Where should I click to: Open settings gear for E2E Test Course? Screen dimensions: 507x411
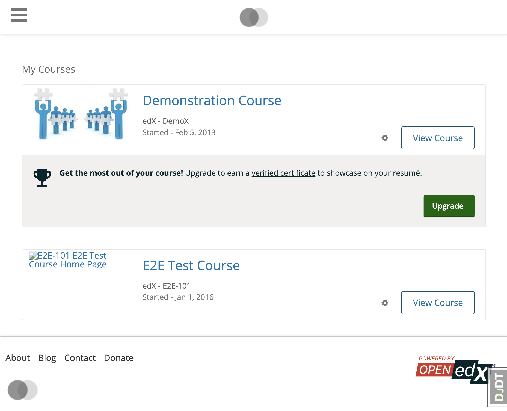(x=385, y=303)
